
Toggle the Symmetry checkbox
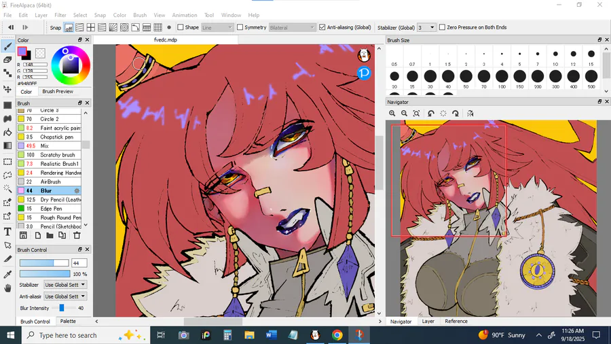pyautogui.click(x=240, y=27)
